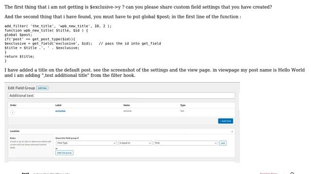Click the add_filter code line
Screen dimensions: 311x174
click(x=58, y=26)
